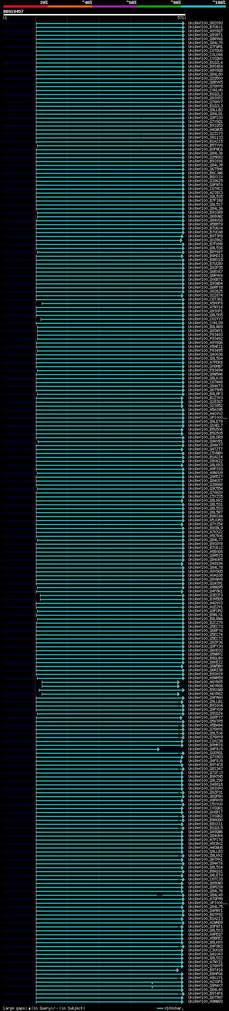Click the UniRef100_A7QFM9 label

205,899
